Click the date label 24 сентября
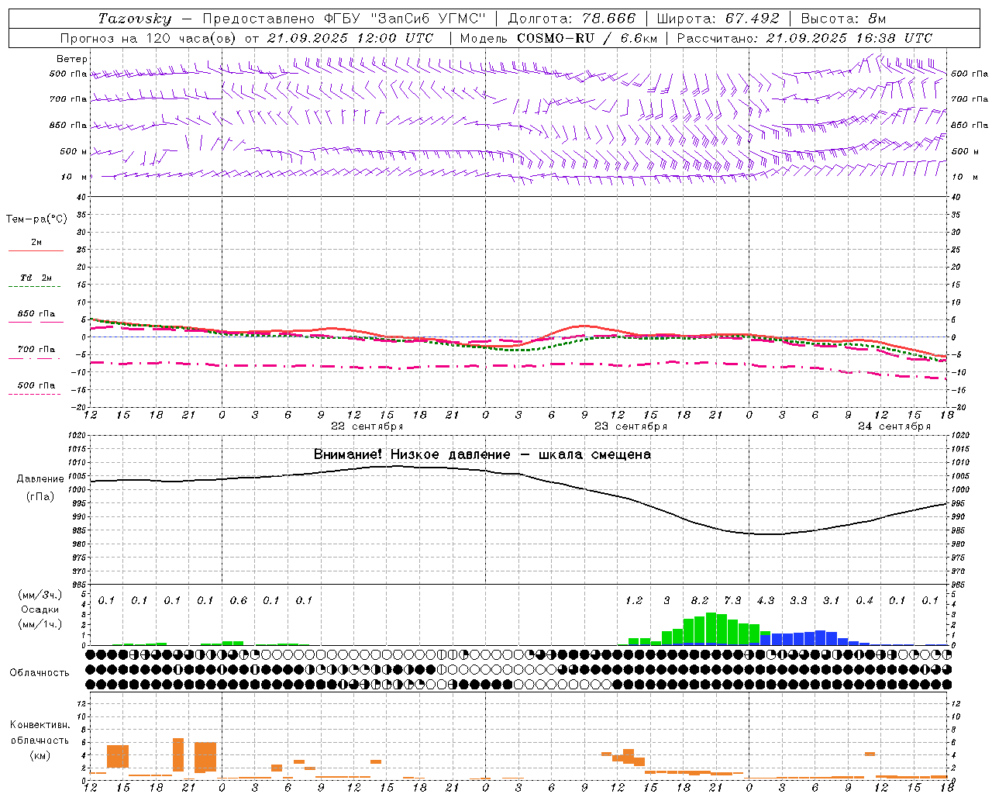This screenshot has width=992, height=794. click(x=894, y=426)
